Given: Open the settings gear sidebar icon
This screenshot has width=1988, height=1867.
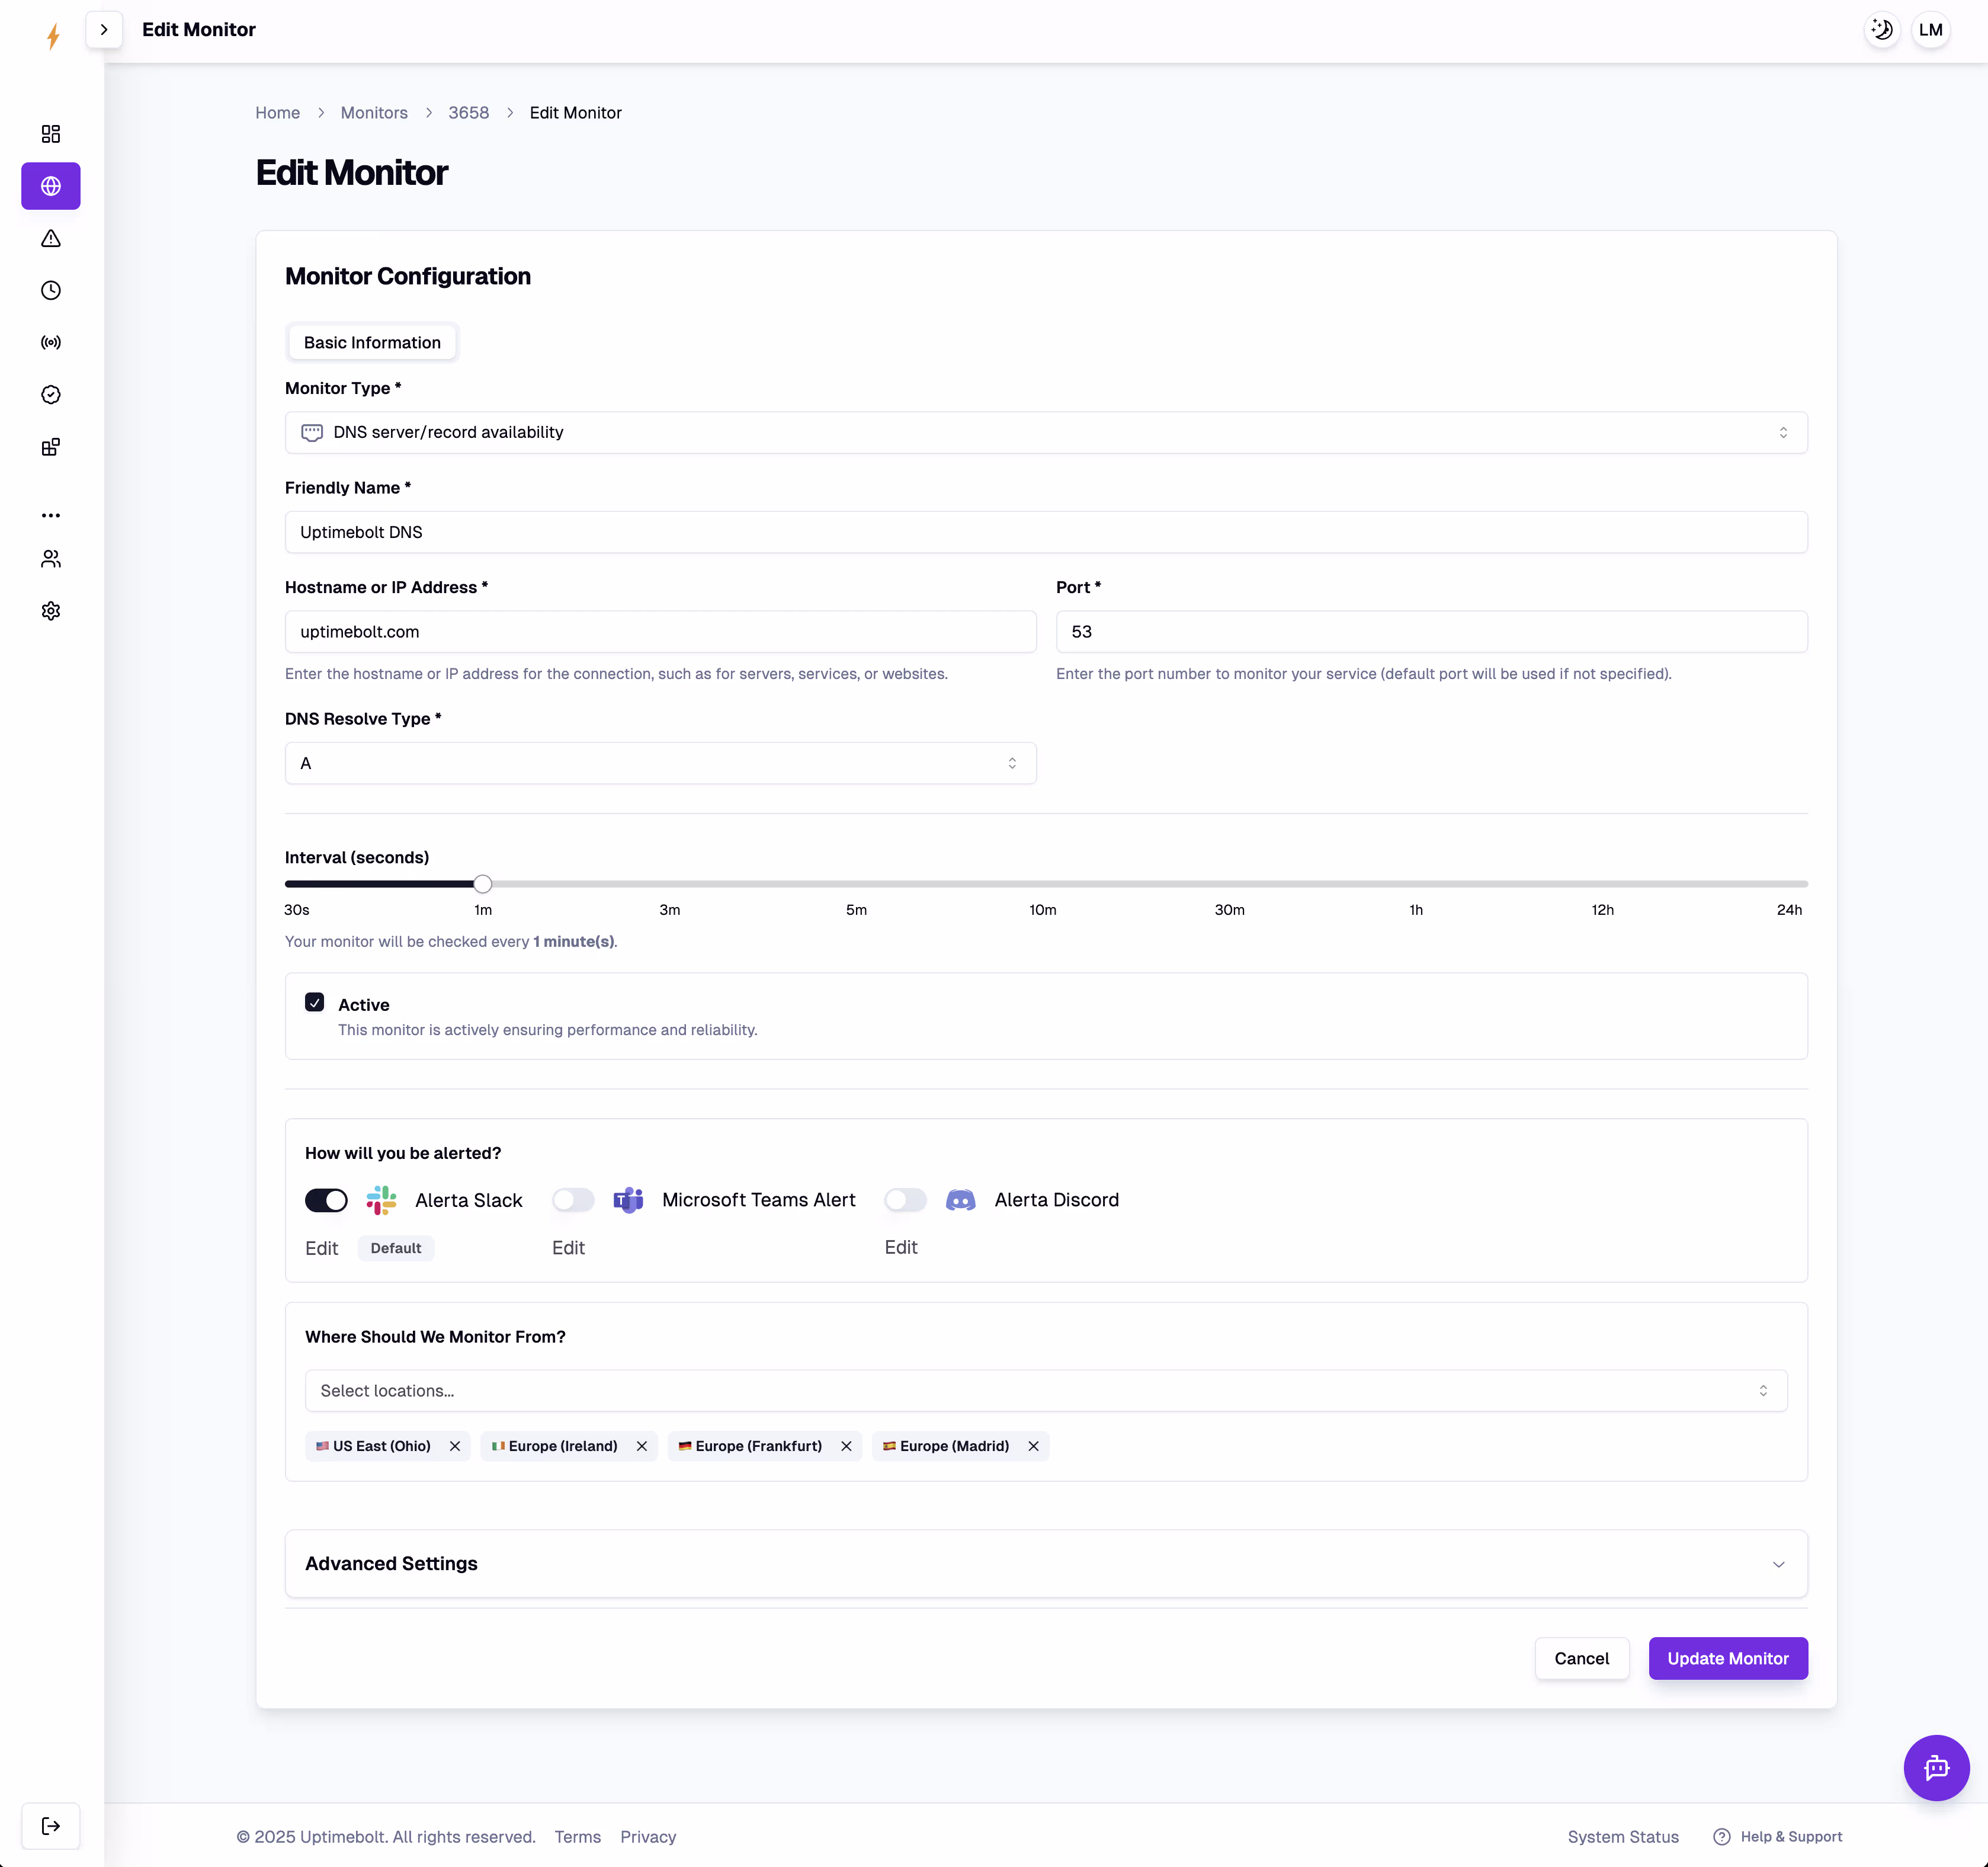Looking at the screenshot, I should [x=51, y=611].
